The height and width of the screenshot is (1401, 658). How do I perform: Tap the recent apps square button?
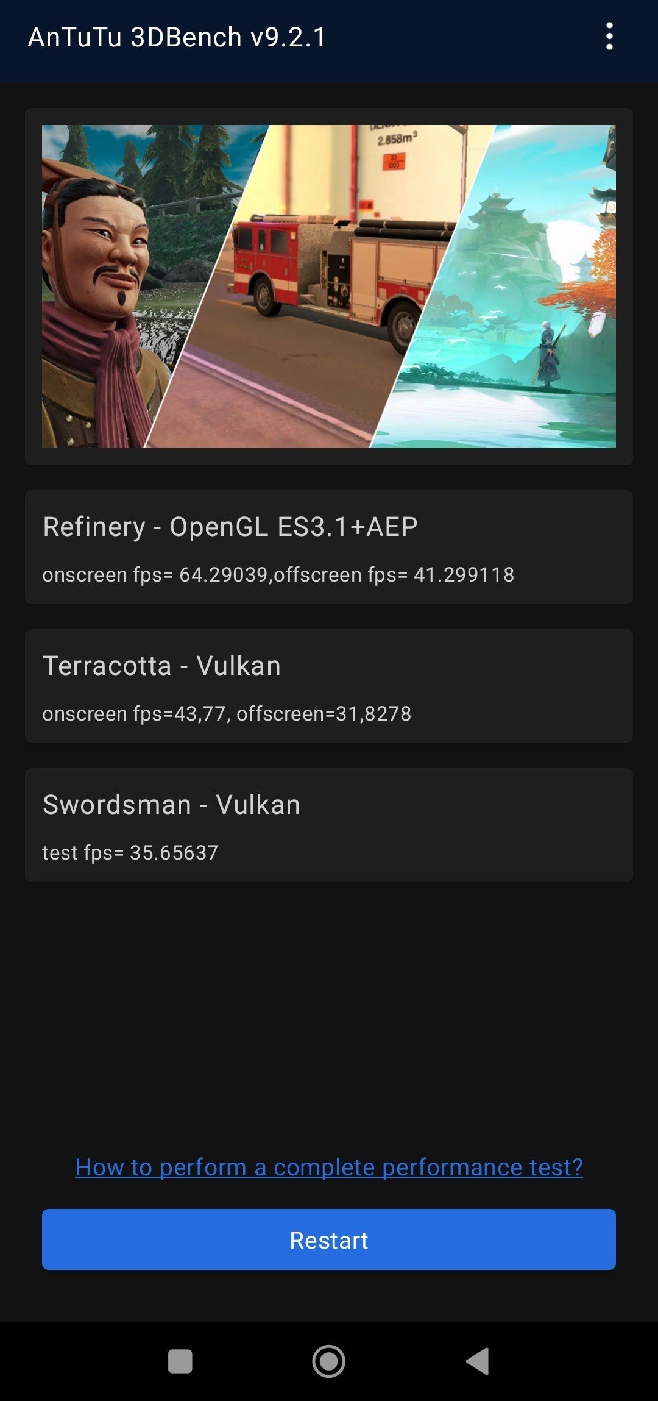click(x=180, y=1361)
